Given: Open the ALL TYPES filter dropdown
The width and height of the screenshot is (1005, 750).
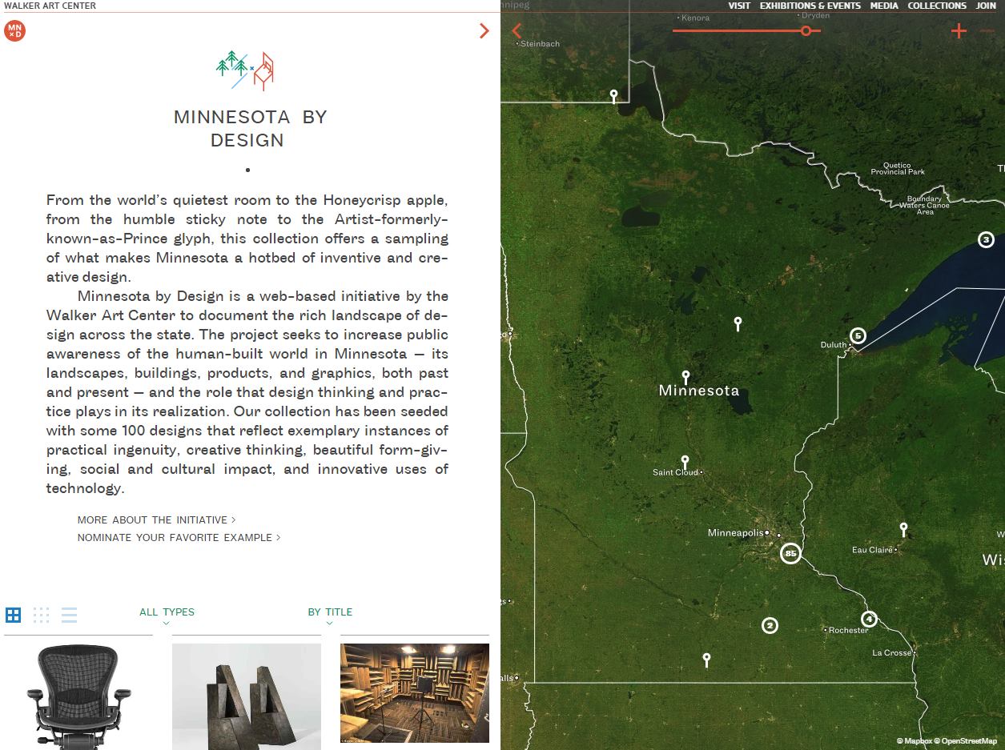Looking at the screenshot, I should tap(166, 613).
